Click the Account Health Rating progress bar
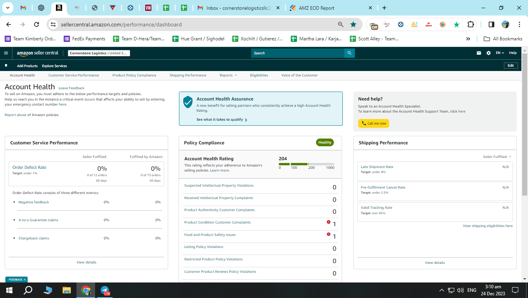528x298 pixels. [x=306, y=164]
